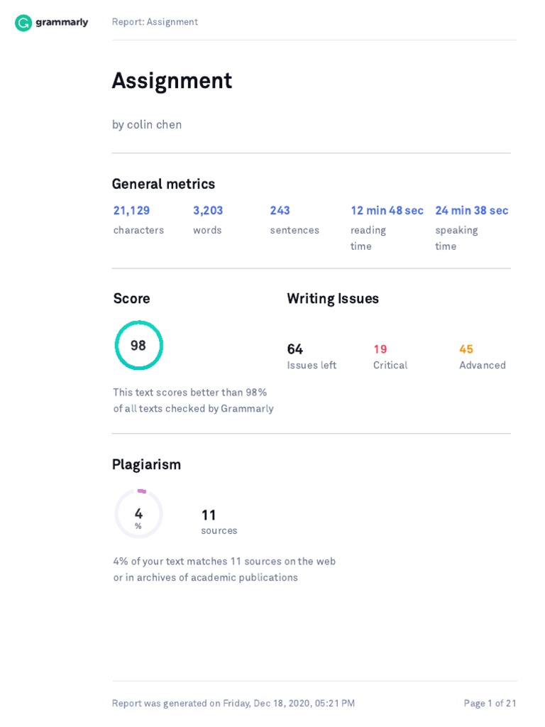The height and width of the screenshot is (727, 545).
Task: Click the author name colin chen
Action: [x=154, y=125]
